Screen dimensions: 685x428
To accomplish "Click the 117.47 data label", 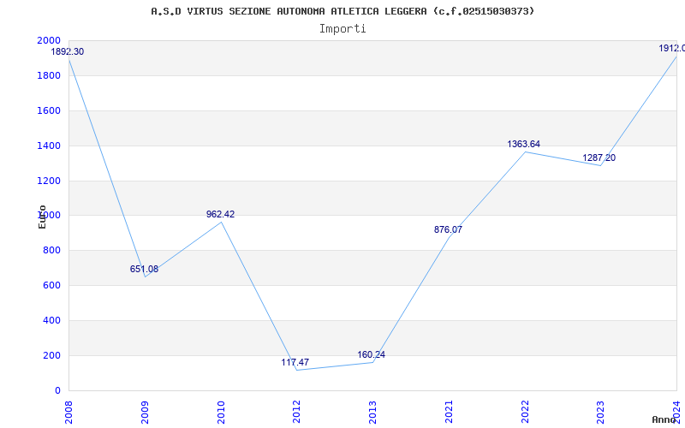I will click(295, 362).
